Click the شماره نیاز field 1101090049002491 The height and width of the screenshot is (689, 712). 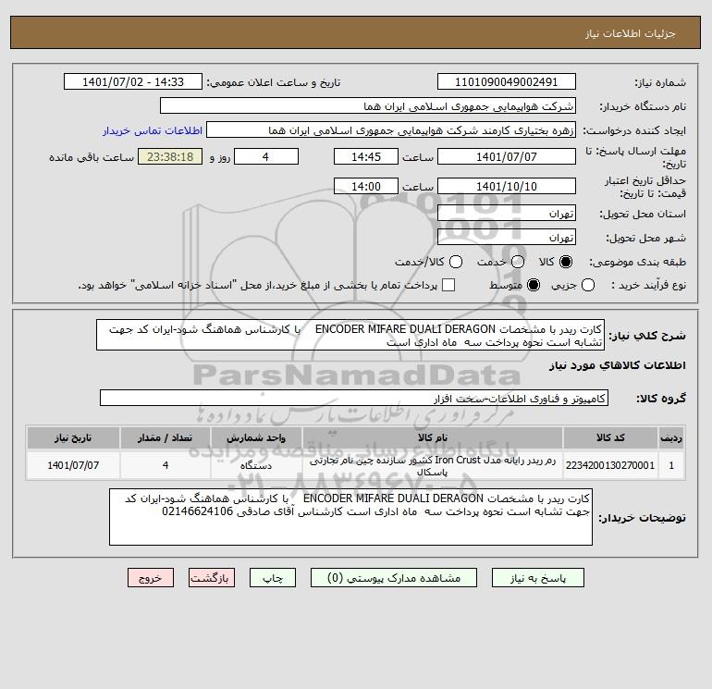point(507,81)
